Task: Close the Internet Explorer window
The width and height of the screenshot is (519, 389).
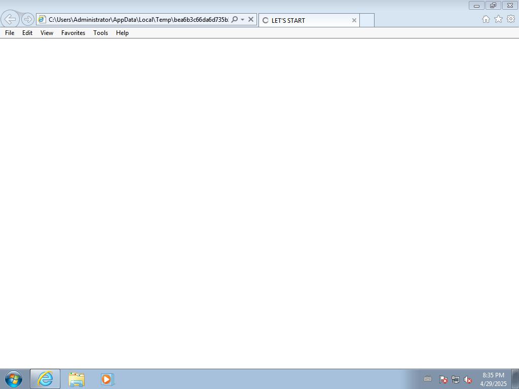Action: tap(510, 5)
